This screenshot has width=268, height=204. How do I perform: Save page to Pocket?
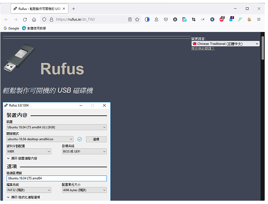(166, 20)
